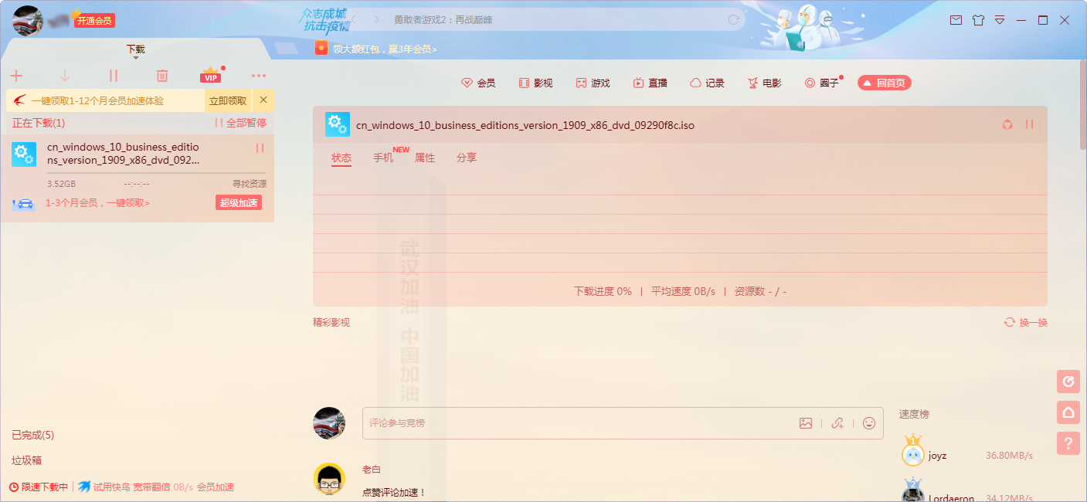Open help with the floating question mark icon
The height and width of the screenshot is (502, 1087).
(1068, 443)
